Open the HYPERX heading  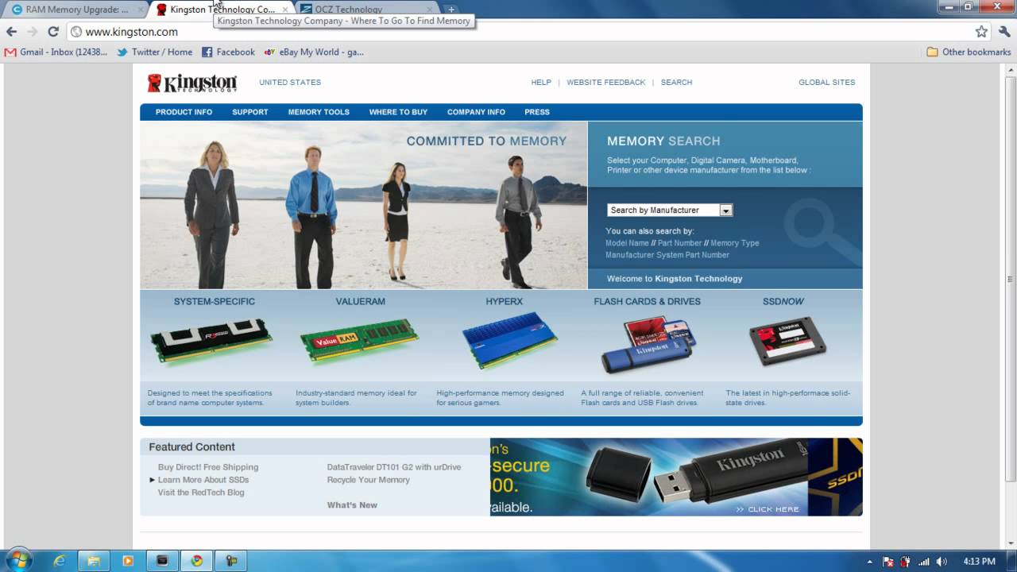505,302
